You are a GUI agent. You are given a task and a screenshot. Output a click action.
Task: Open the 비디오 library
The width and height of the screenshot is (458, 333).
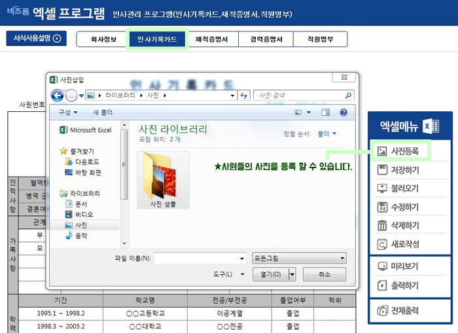coord(79,215)
